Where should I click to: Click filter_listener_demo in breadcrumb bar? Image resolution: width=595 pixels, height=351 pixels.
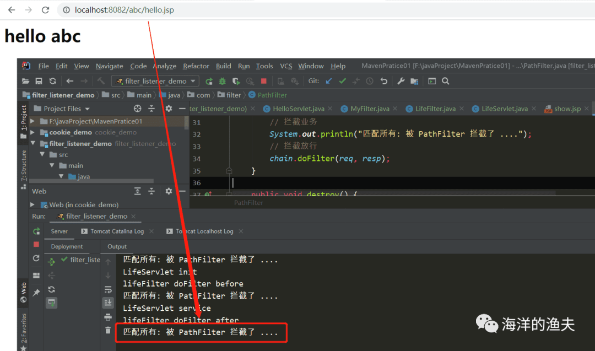click(x=58, y=95)
